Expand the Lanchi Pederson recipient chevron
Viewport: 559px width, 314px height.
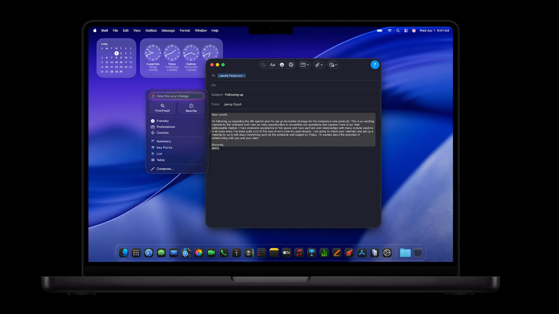point(244,76)
